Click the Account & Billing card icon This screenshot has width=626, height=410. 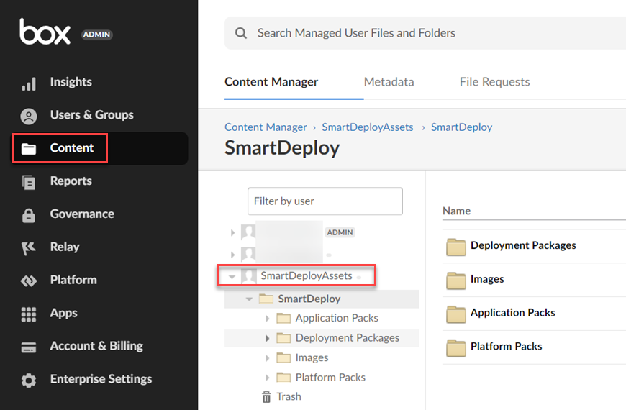29,347
